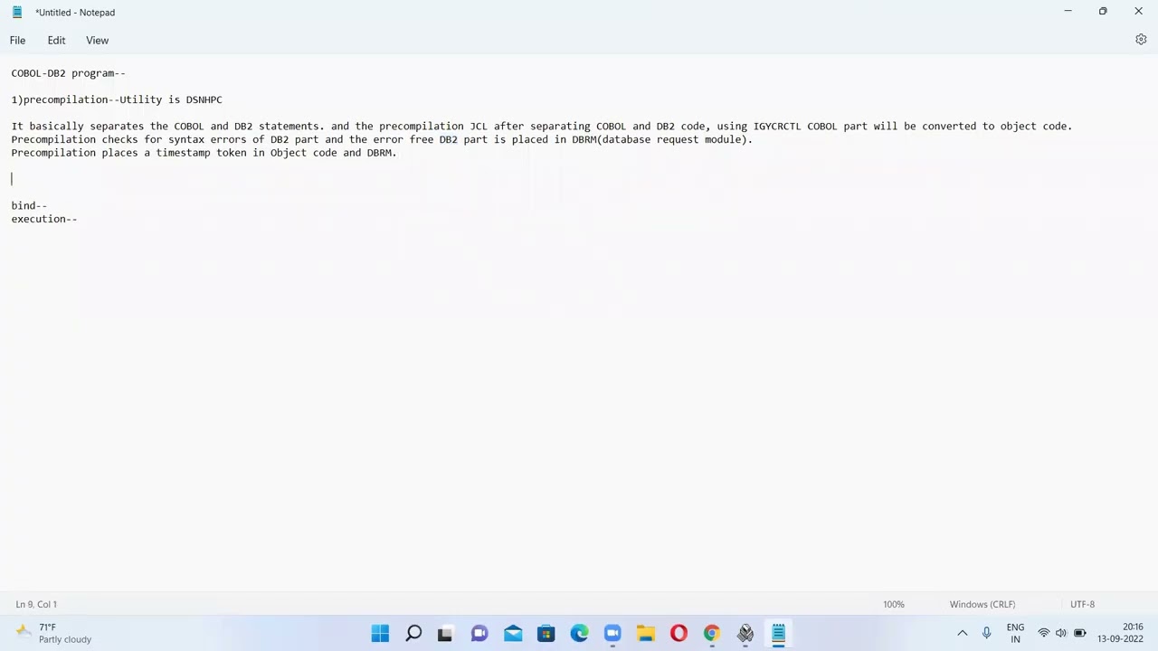Click the 'execution--' line
1158x651 pixels.
(x=44, y=219)
